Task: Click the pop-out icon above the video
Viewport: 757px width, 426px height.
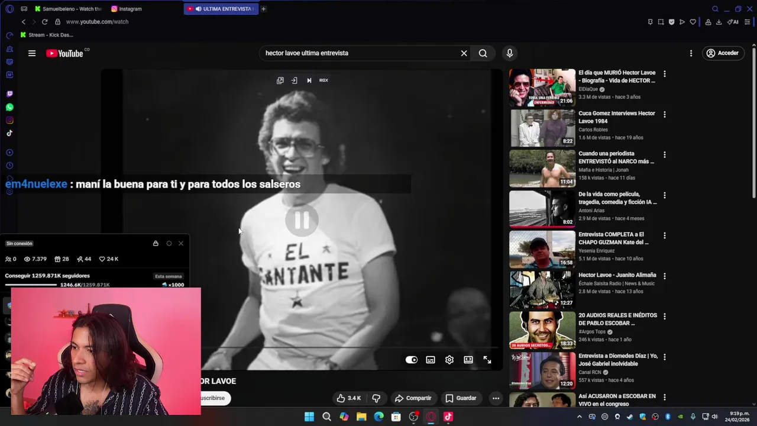Action: (x=295, y=80)
